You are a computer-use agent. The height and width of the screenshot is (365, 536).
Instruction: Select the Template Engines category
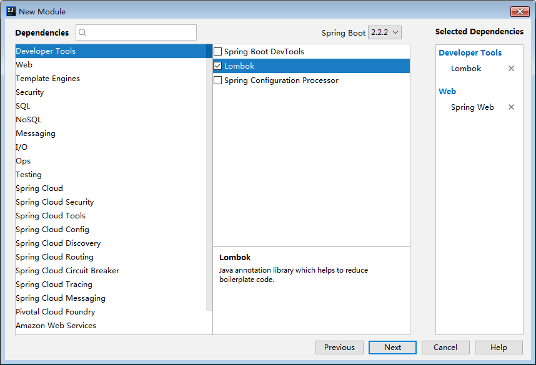[111, 78]
